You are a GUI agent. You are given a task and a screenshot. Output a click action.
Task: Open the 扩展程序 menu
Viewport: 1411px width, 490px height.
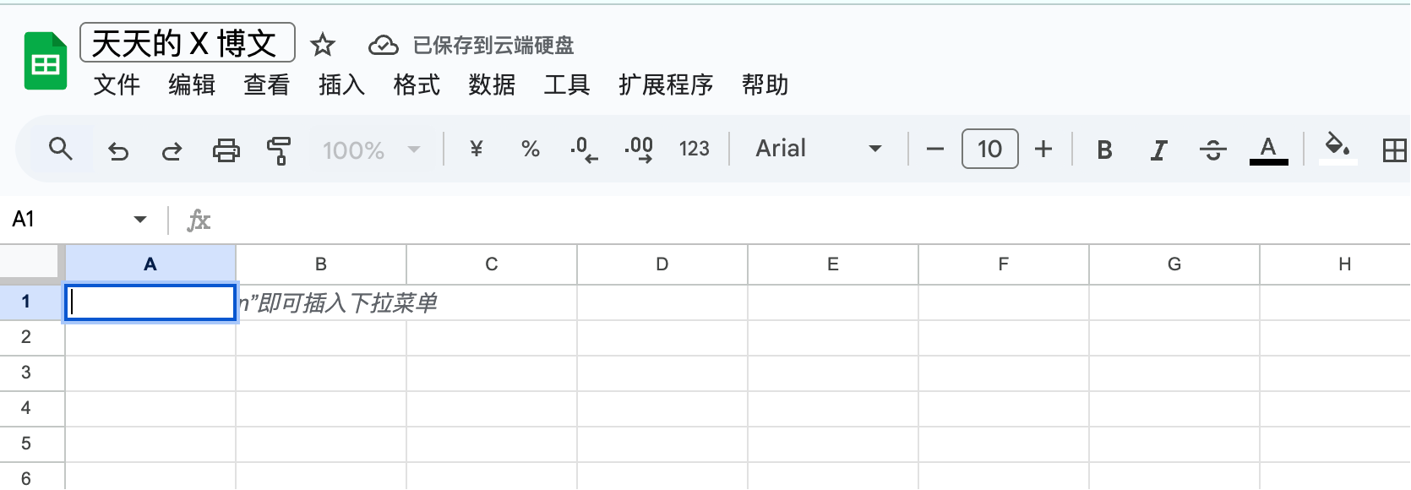click(666, 84)
